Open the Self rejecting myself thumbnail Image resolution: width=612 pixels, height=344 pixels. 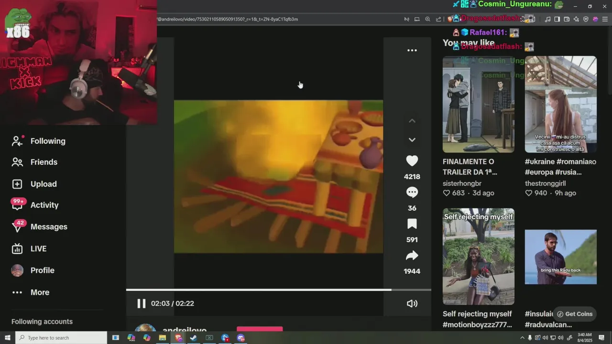tap(478, 256)
